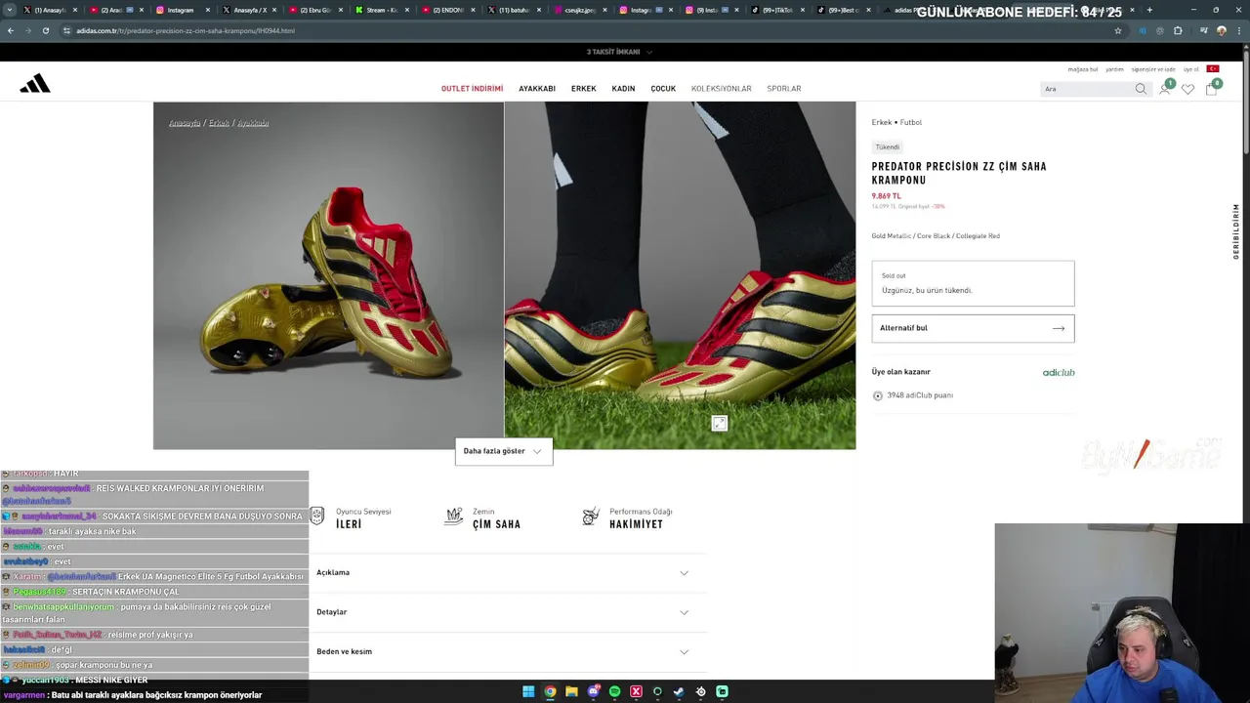Bookmark this page with star icon

tap(1118, 30)
